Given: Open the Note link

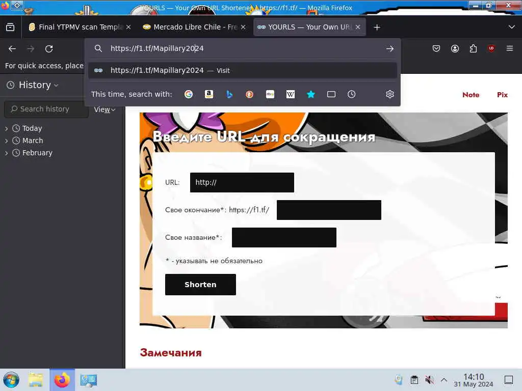Looking at the screenshot, I should pyautogui.click(x=471, y=95).
